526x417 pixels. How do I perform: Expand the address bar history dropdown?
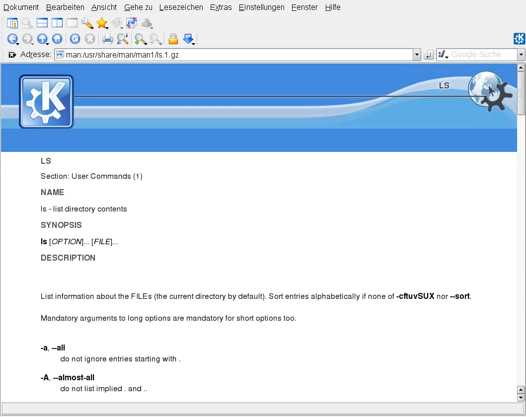click(417, 55)
